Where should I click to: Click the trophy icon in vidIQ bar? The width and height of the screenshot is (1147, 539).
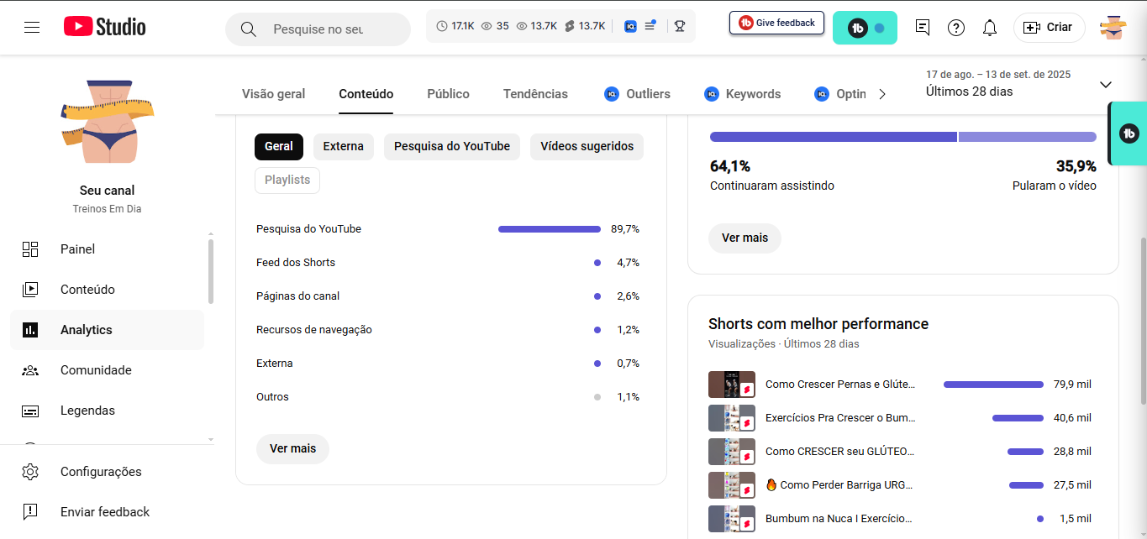(680, 26)
